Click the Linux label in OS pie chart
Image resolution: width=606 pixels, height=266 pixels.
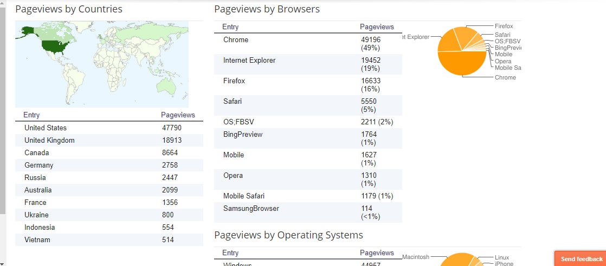click(502, 257)
